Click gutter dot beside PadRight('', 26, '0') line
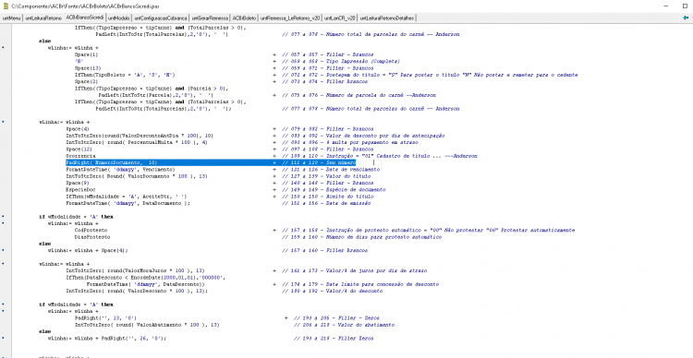Viewport: 693px width, 358px height. click(x=4, y=338)
